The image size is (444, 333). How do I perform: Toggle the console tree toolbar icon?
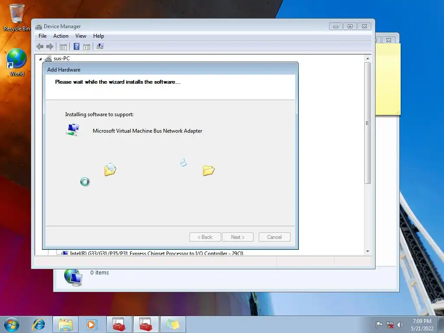(x=63, y=47)
